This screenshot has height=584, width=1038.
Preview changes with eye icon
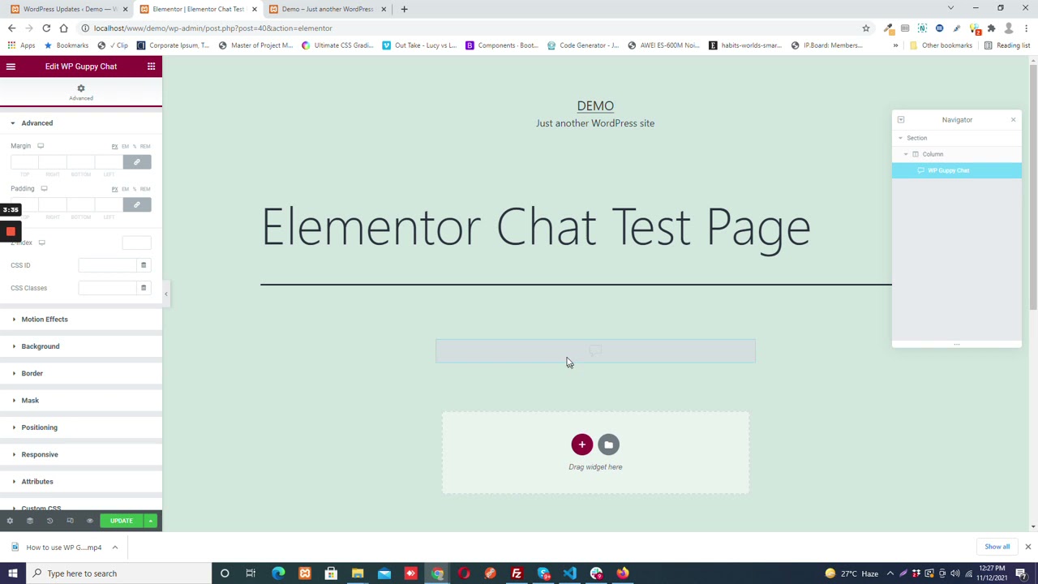coord(90,521)
